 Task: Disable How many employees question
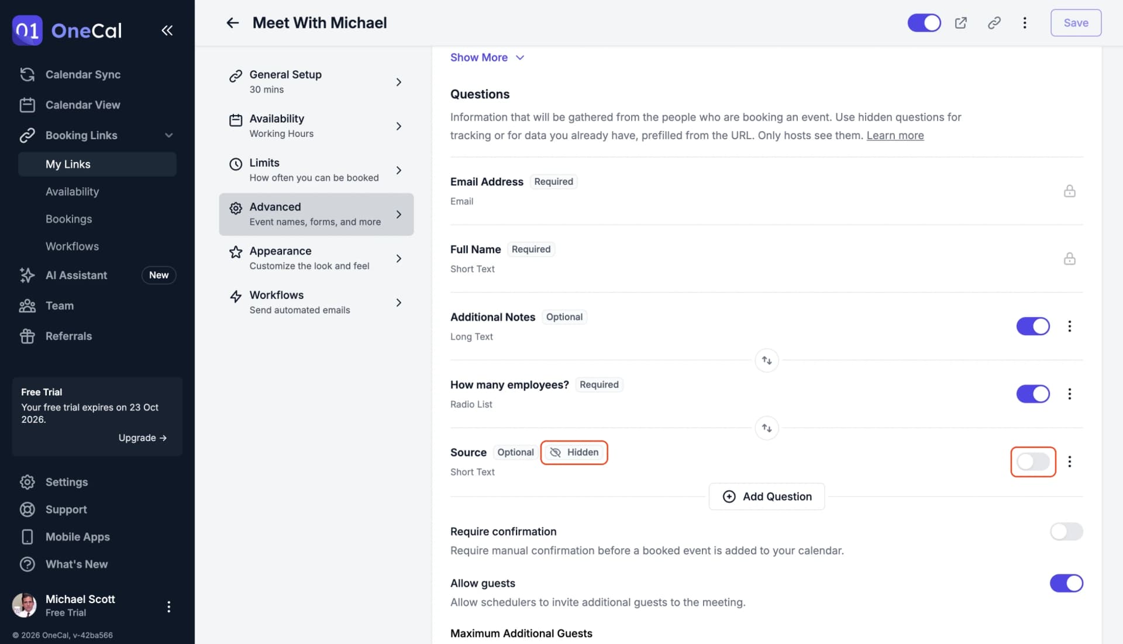(1033, 394)
